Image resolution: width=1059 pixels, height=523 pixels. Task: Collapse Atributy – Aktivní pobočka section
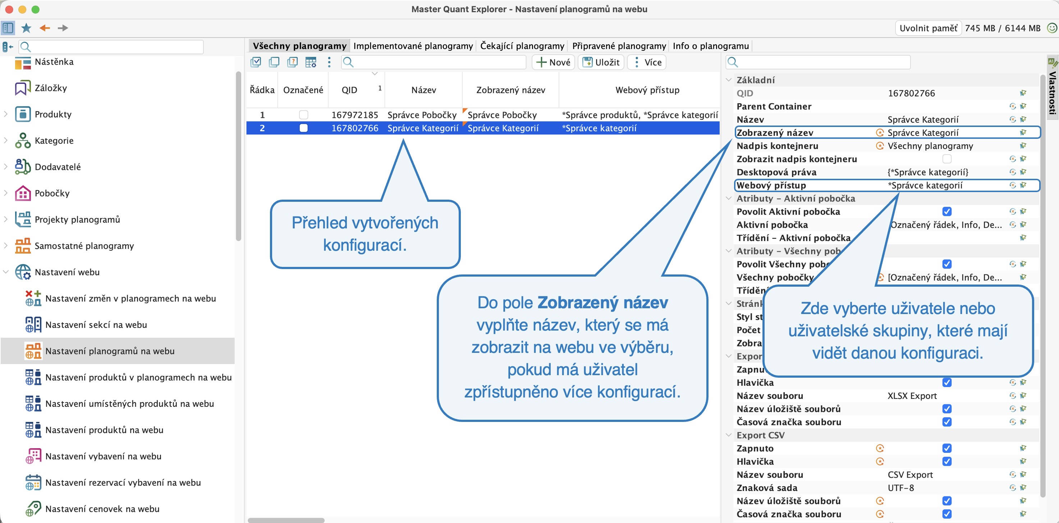coord(729,198)
